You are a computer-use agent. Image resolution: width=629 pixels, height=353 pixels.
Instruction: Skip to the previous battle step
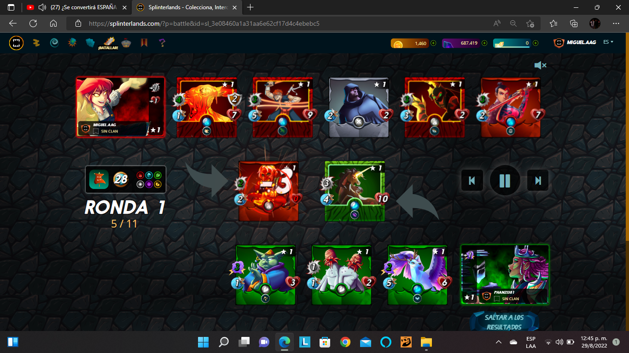472,180
